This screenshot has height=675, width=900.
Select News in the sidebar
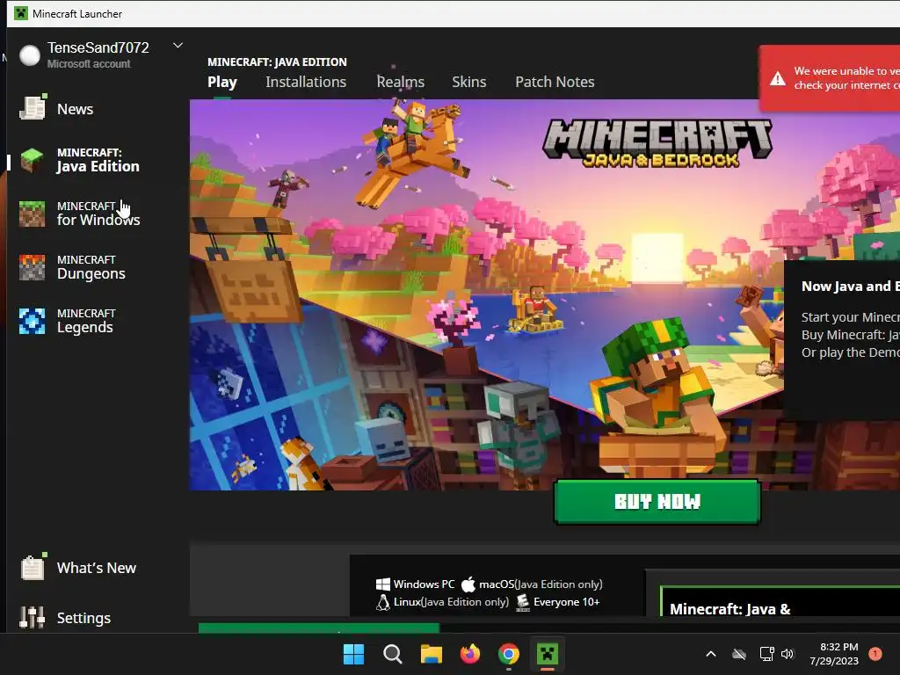point(76,109)
